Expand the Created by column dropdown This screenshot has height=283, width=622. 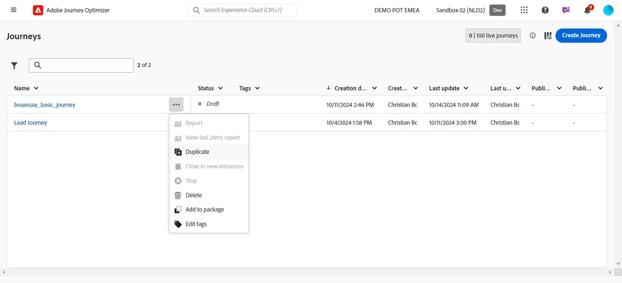pos(416,88)
